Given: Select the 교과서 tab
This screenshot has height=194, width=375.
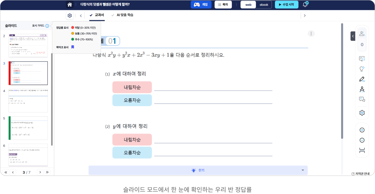Looking at the screenshot, I should [x=97, y=15].
